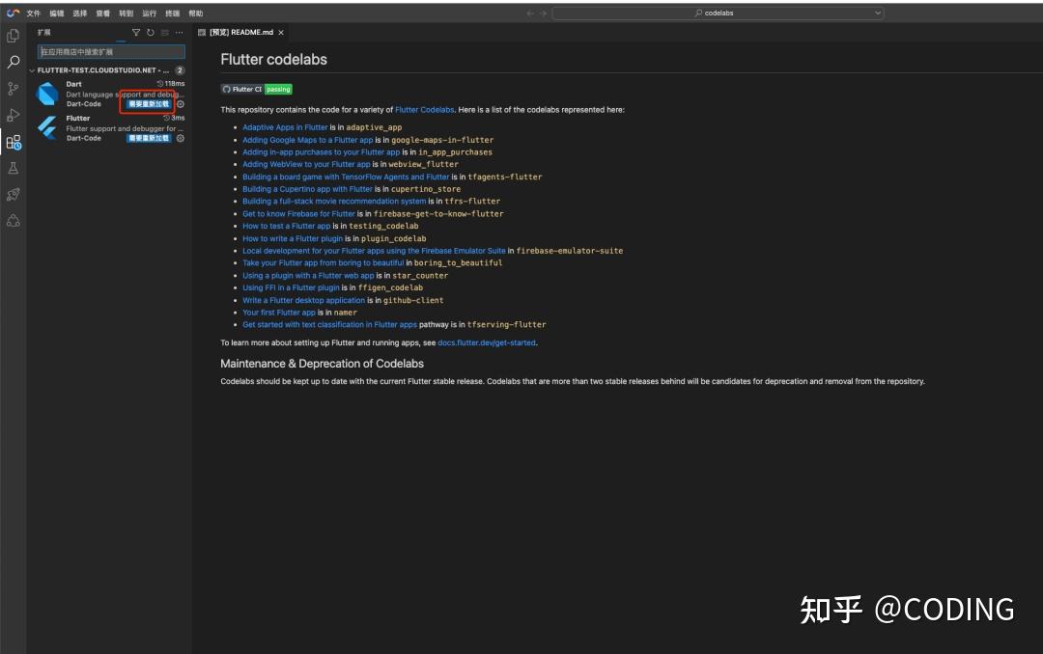Open the 帮助 menu
1043x654 pixels.
195,14
